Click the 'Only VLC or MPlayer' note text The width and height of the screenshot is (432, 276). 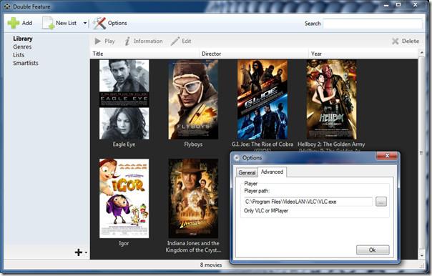tap(266, 211)
